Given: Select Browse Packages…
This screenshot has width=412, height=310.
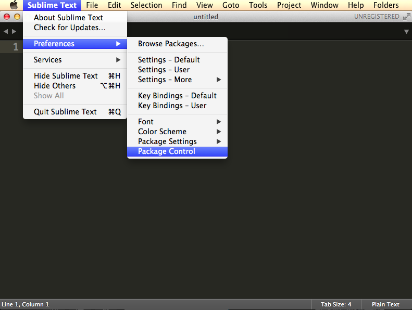Looking at the screenshot, I should [178, 44].
